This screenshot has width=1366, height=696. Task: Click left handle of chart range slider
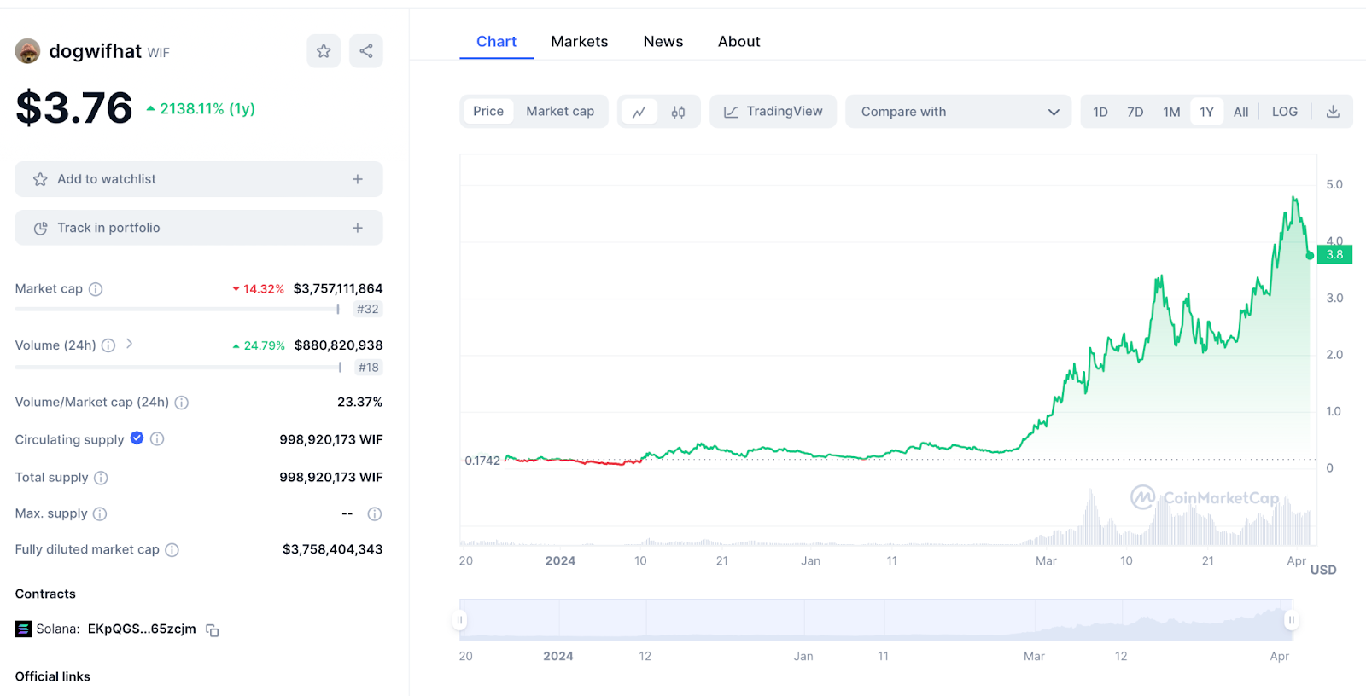tap(459, 620)
